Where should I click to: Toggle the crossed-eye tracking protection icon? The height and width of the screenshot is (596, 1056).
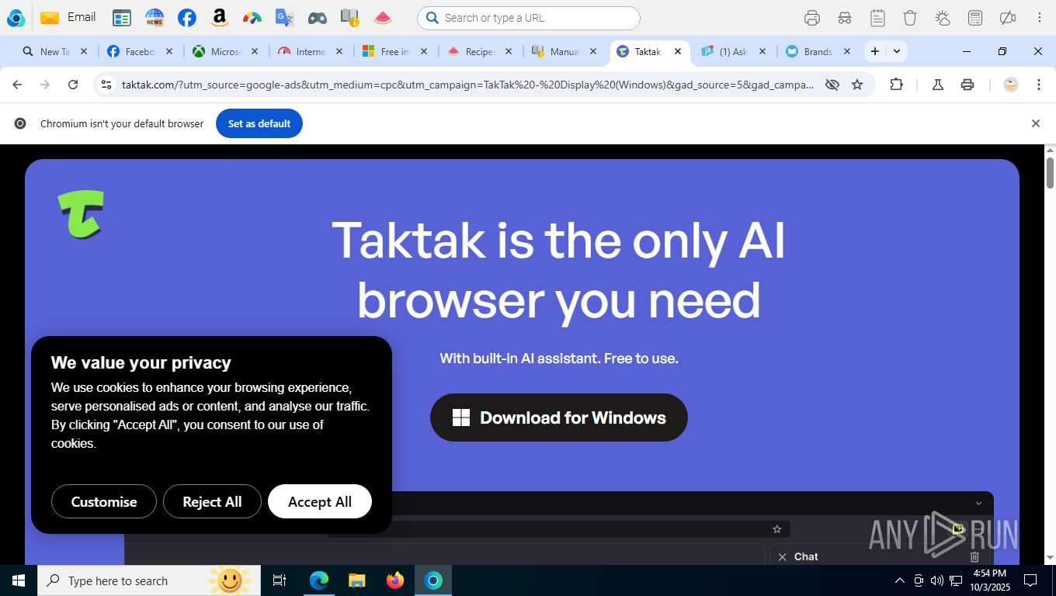[x=832, y=85]
